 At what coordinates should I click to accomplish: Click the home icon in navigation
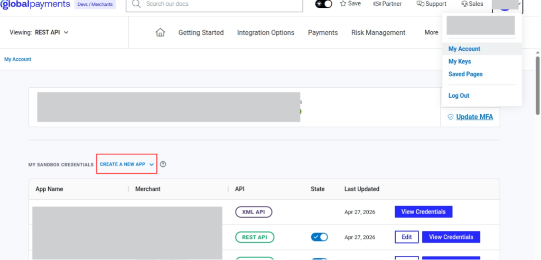click(161, 32)
